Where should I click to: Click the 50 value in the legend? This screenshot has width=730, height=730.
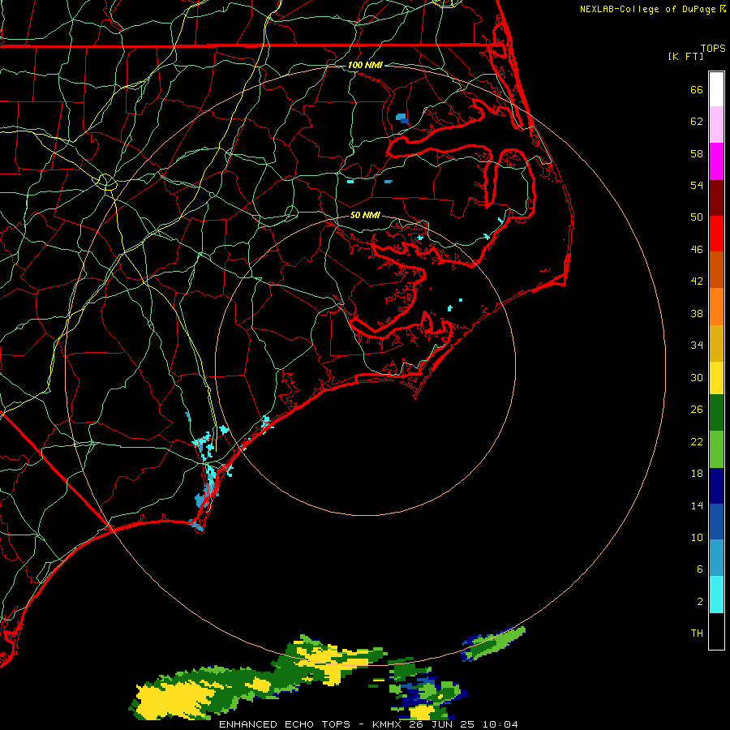pyautogui.click(x=697, y=217)
